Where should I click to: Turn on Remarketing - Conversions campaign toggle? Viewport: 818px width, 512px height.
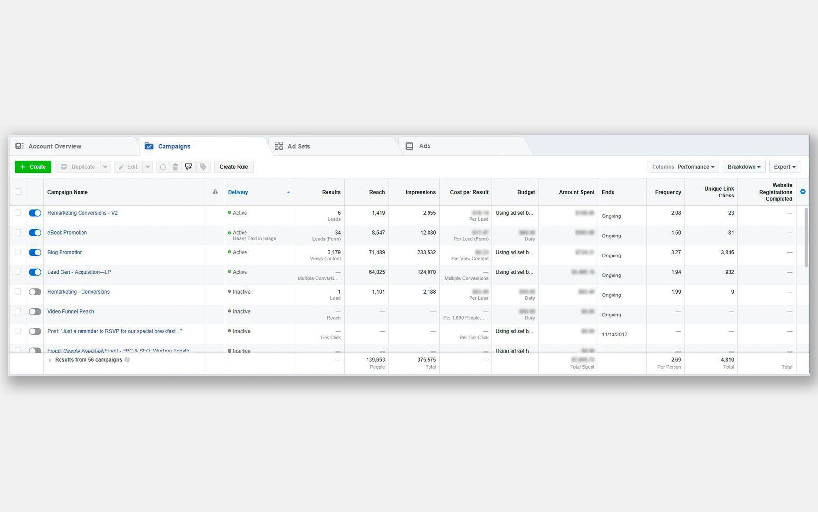click(x=35, y=292)
